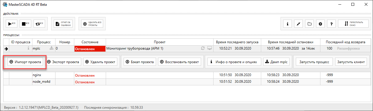Click Номер column header

point(64,42)
